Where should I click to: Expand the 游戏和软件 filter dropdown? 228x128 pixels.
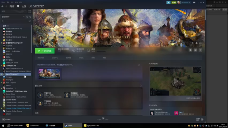coord(13,17)
